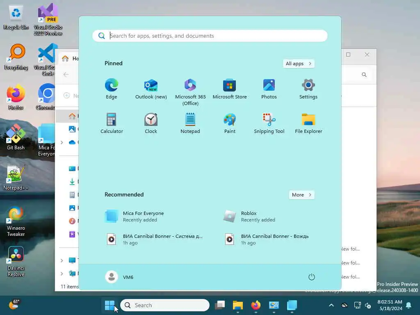Open Task View on the taskbar
Viewport: 420px width, 315px height.
coord(220,305)
